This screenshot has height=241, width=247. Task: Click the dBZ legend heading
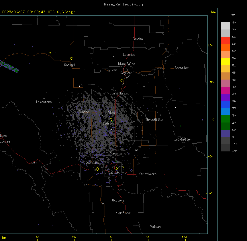(232, 15)
